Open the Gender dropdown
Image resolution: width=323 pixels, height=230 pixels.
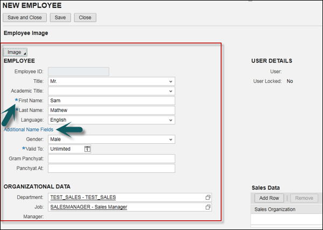[171, 140]
